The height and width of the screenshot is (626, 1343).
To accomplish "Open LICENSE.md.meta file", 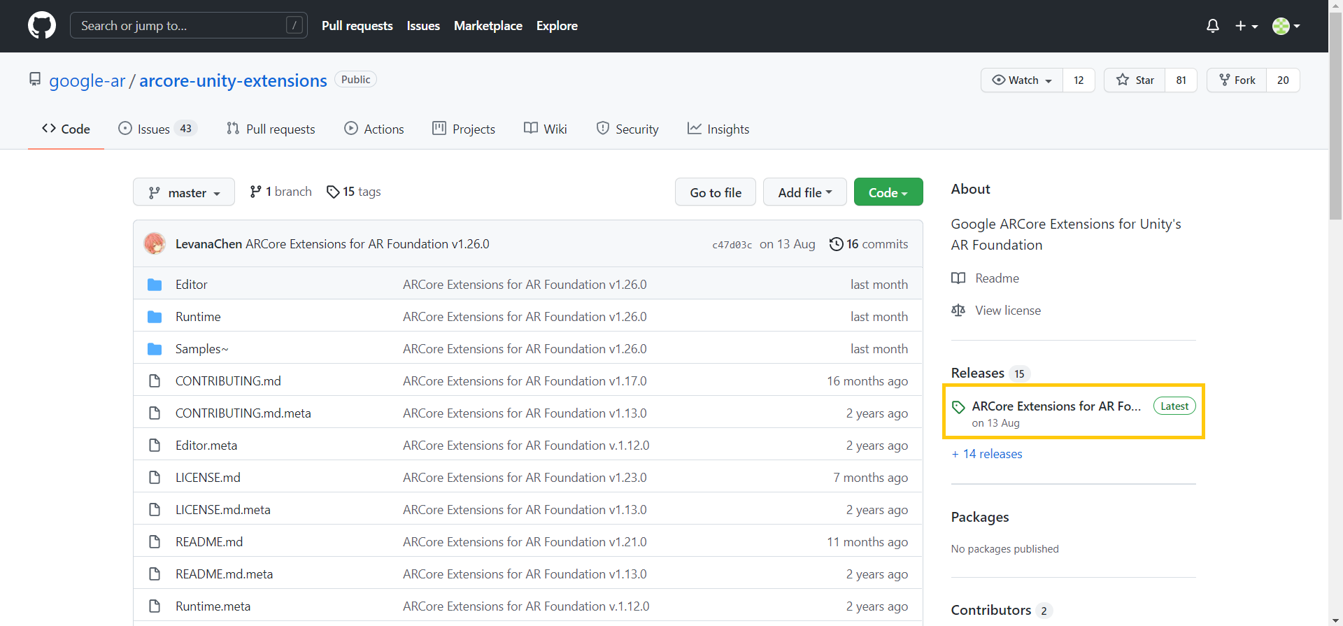I will (223, 510).
